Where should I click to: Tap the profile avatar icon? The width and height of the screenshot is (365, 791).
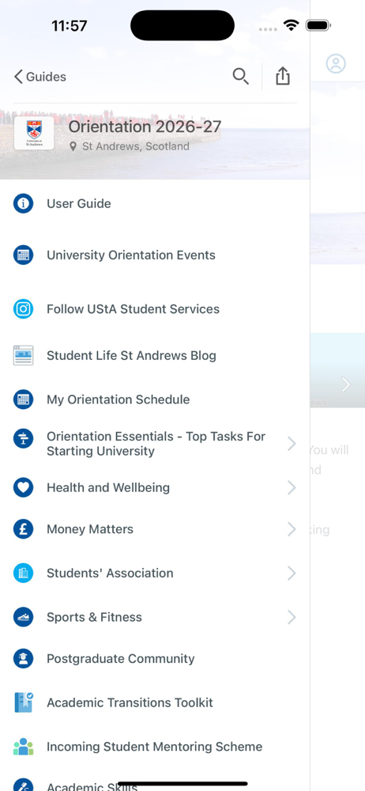tap(336, 63)
